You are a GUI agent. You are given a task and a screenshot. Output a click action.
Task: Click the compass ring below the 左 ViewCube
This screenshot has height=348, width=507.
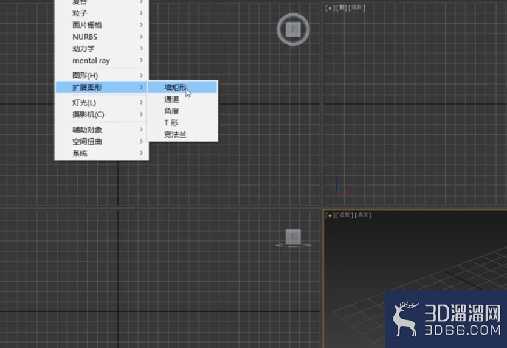click(293, 245)
